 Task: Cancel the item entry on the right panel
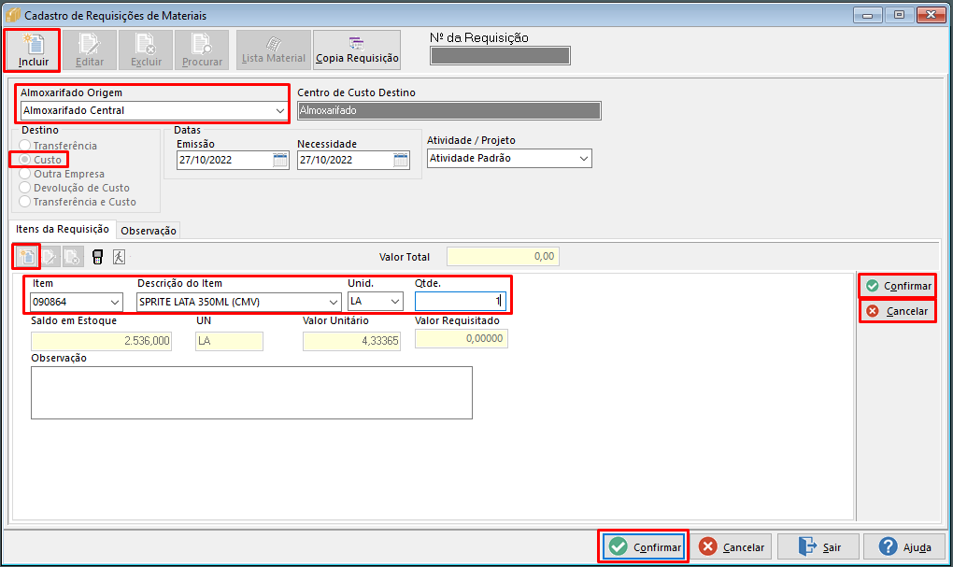pyautogui.click(x=898, y=311)
